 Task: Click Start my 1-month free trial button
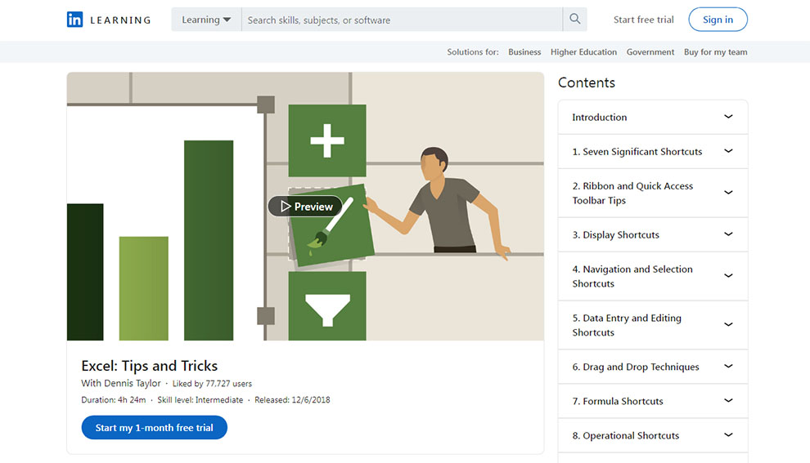(x=154, y=427)
